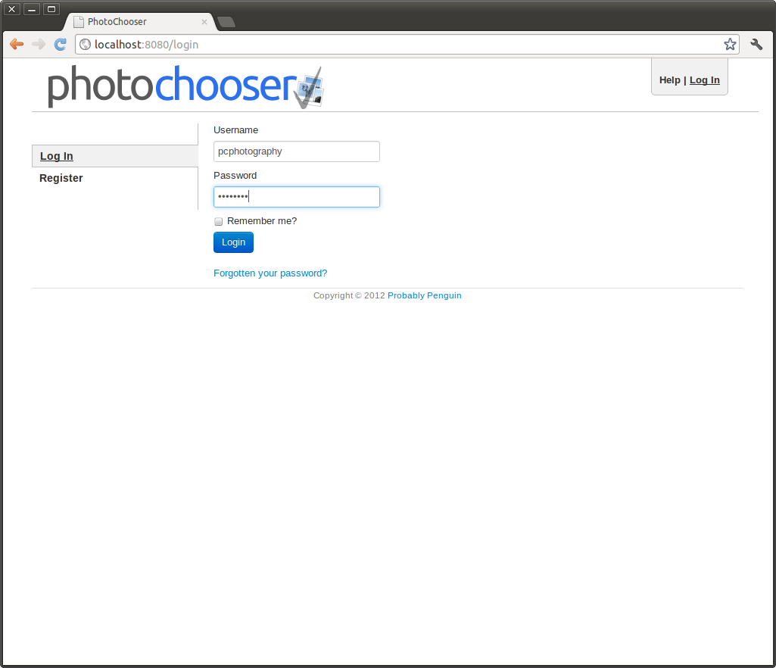Open the Register page from the sidebar
This screenshot has height=668, width=776.
coord(61,178)
